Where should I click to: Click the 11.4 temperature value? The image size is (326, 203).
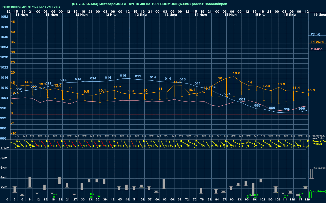pos(296,88)
